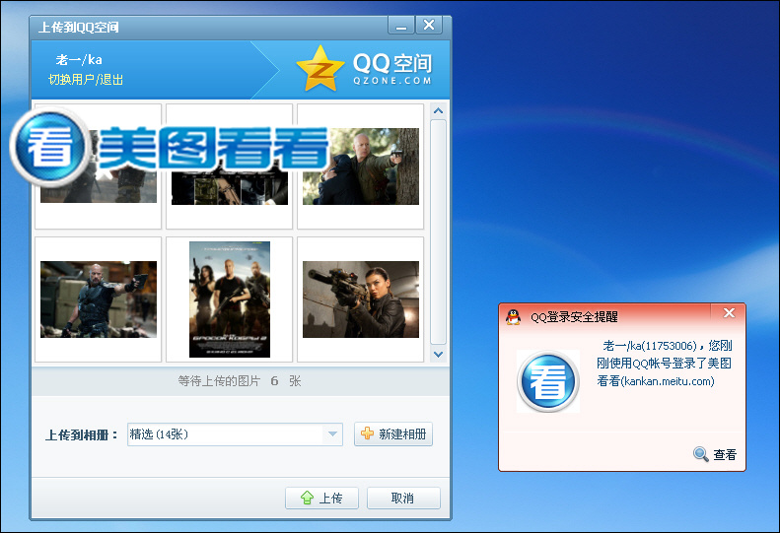Screen dimensions: 780x533
Task: Click the QQ空间 star logo
Action: click(x=320, y=69)
